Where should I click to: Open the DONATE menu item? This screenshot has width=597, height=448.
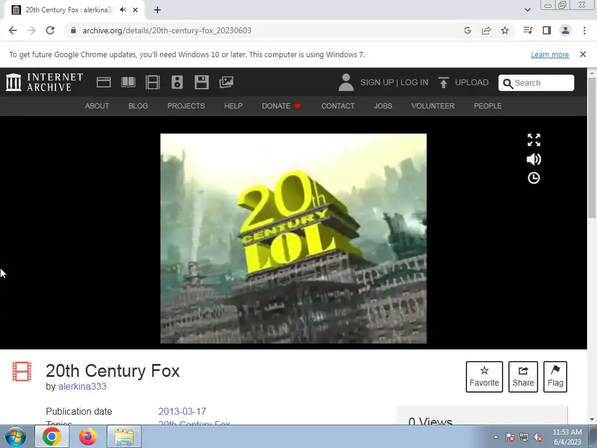282,106
